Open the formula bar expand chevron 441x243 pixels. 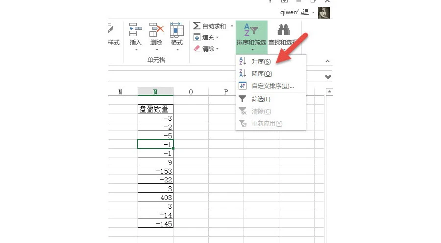pyautogui.click(x=328, y=77)
